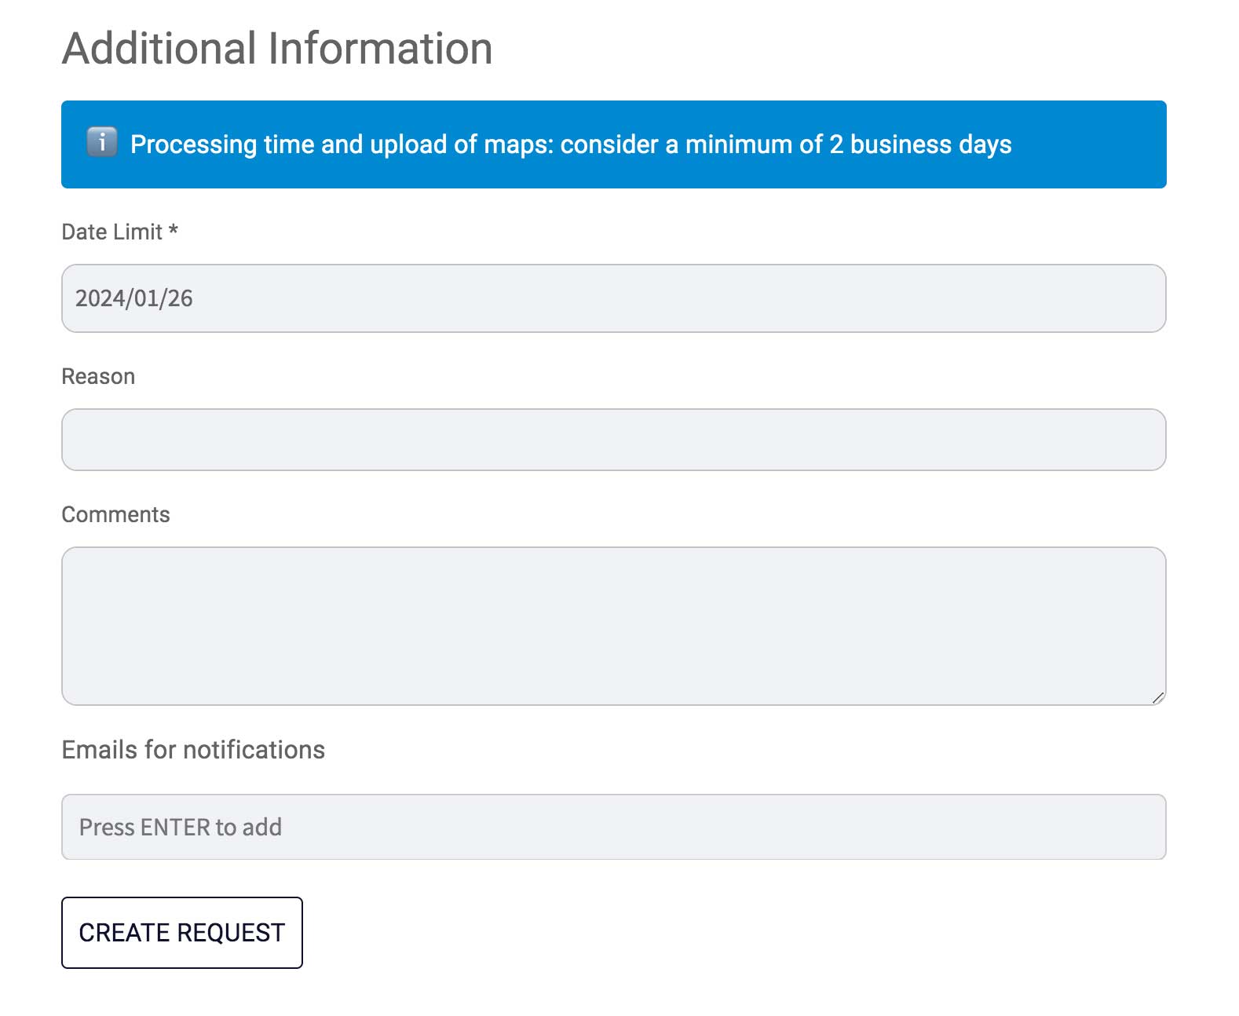The height and width of the screenshot is (1016, 1239).
Task: Click the Comments label
Action: [115, 515]
